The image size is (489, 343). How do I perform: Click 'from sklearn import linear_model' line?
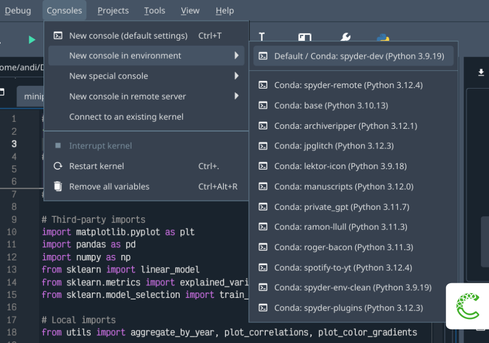[x=121, y=270]
